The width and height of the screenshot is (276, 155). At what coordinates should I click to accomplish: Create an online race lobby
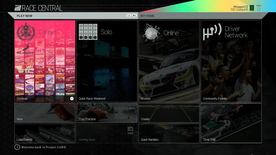pos(169,113)
